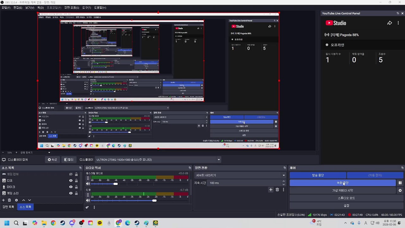This screenshot has width=405, height=228.
Task: Move the selected source up
Action: pos(23,200)
